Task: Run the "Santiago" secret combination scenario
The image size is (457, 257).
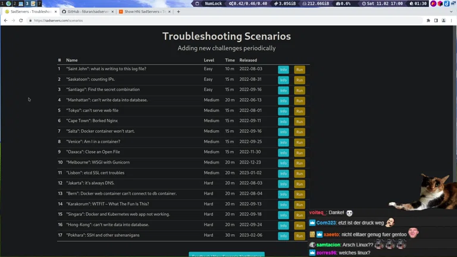Action: coord(299,90)
